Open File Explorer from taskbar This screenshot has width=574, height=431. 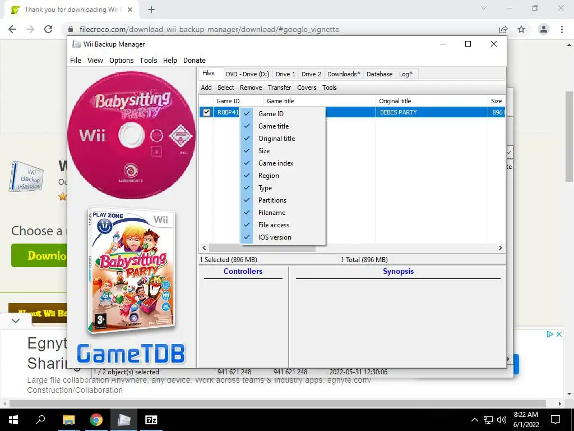[68, 420]
